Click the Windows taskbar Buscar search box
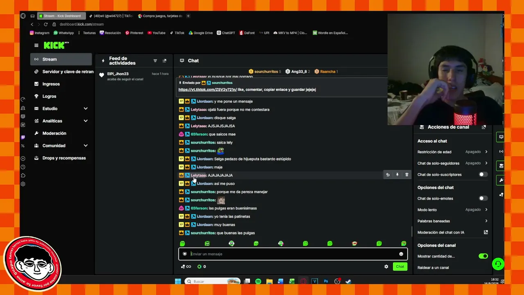The height and width of the screenshot is (295, 524). (212, 281)
